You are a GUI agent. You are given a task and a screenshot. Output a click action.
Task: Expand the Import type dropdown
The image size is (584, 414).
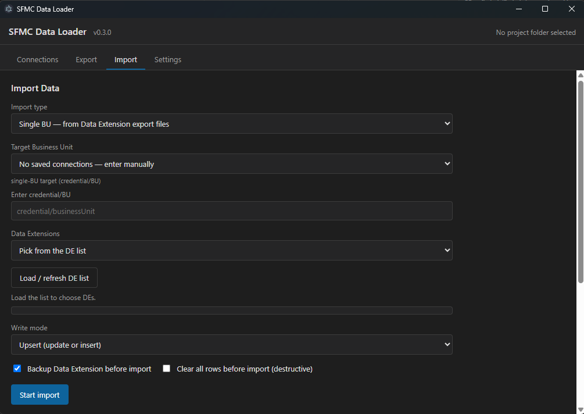click(232, 124)
